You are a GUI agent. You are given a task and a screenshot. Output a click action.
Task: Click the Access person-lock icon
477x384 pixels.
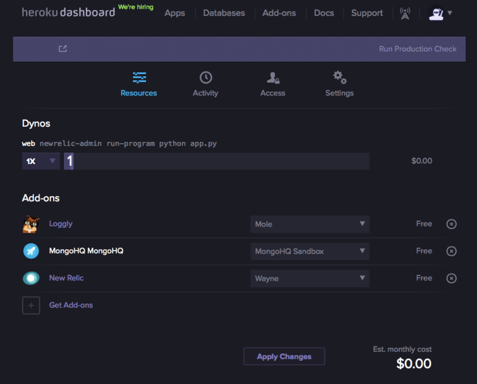pyautogui.click(x=273, y=78)
